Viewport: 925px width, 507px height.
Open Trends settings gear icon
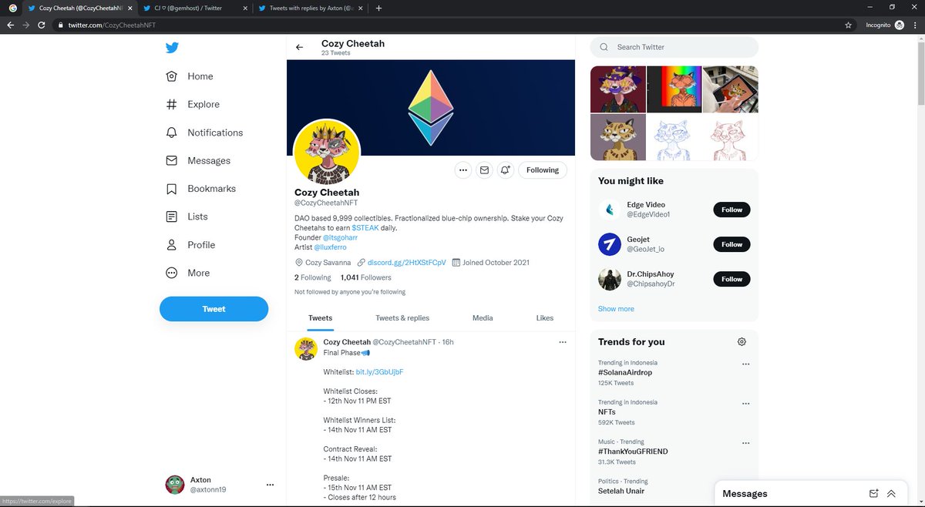742,342
